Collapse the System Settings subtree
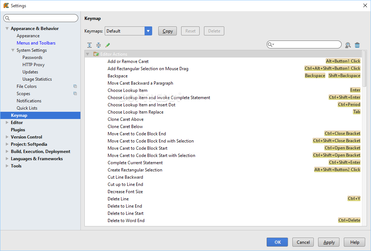The height and width of the screenshot is (251, 371). pyautogui.click(x=13, y=50)
